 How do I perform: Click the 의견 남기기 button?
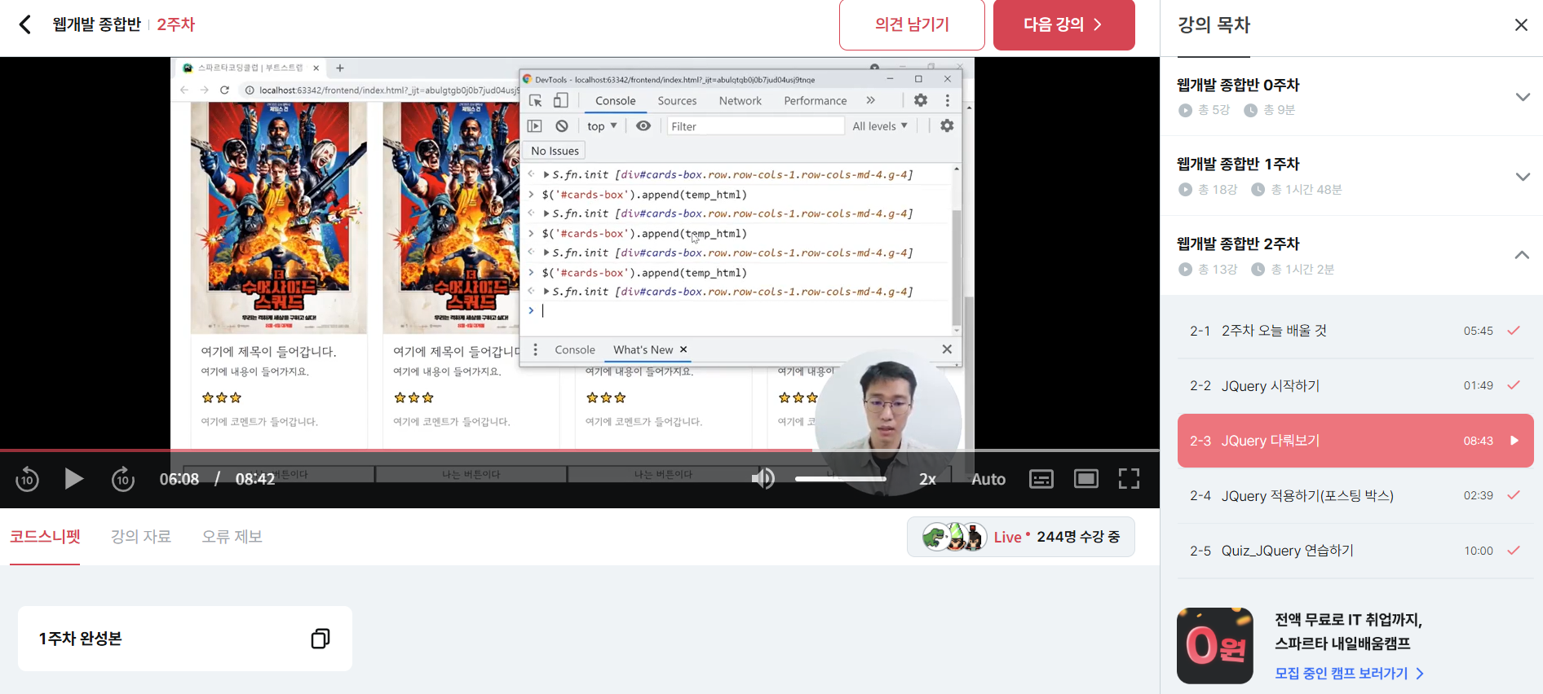coord(912,24)
